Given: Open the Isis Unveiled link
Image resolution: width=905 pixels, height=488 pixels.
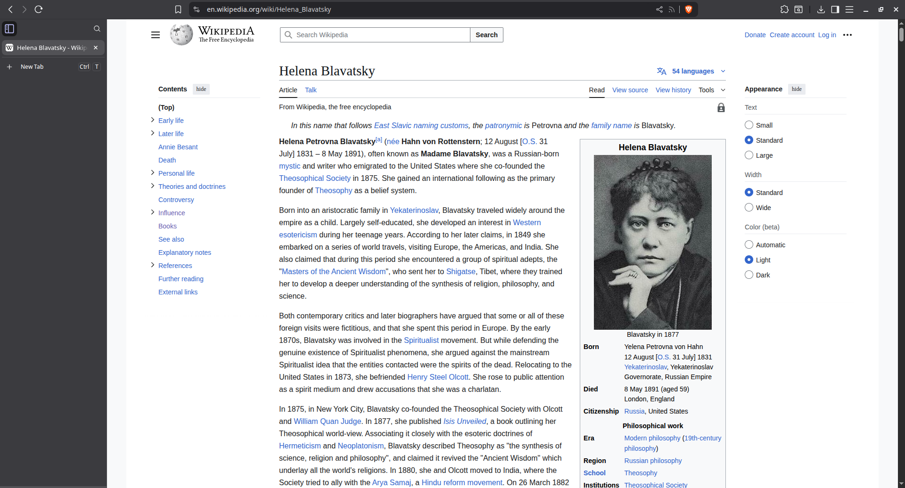Looking at the screenshot, I should pyautogui.click(x=465, y=421).
